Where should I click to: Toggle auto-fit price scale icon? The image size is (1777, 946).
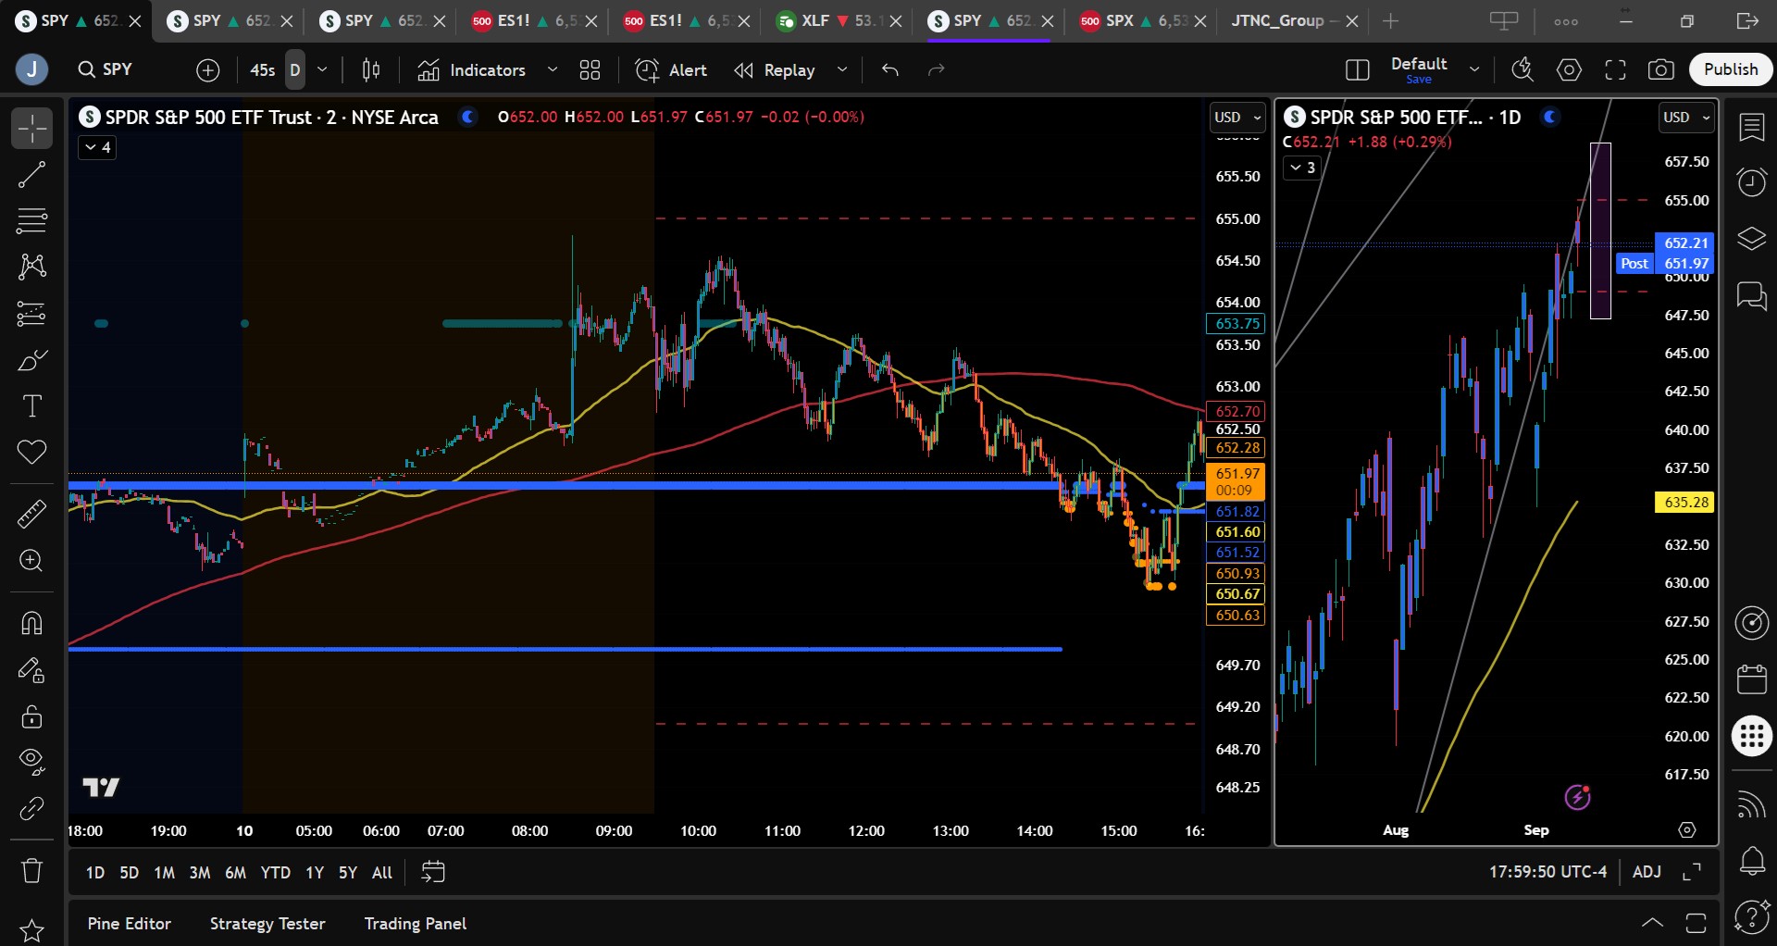pyautogui.click(x=1692, y=872)
